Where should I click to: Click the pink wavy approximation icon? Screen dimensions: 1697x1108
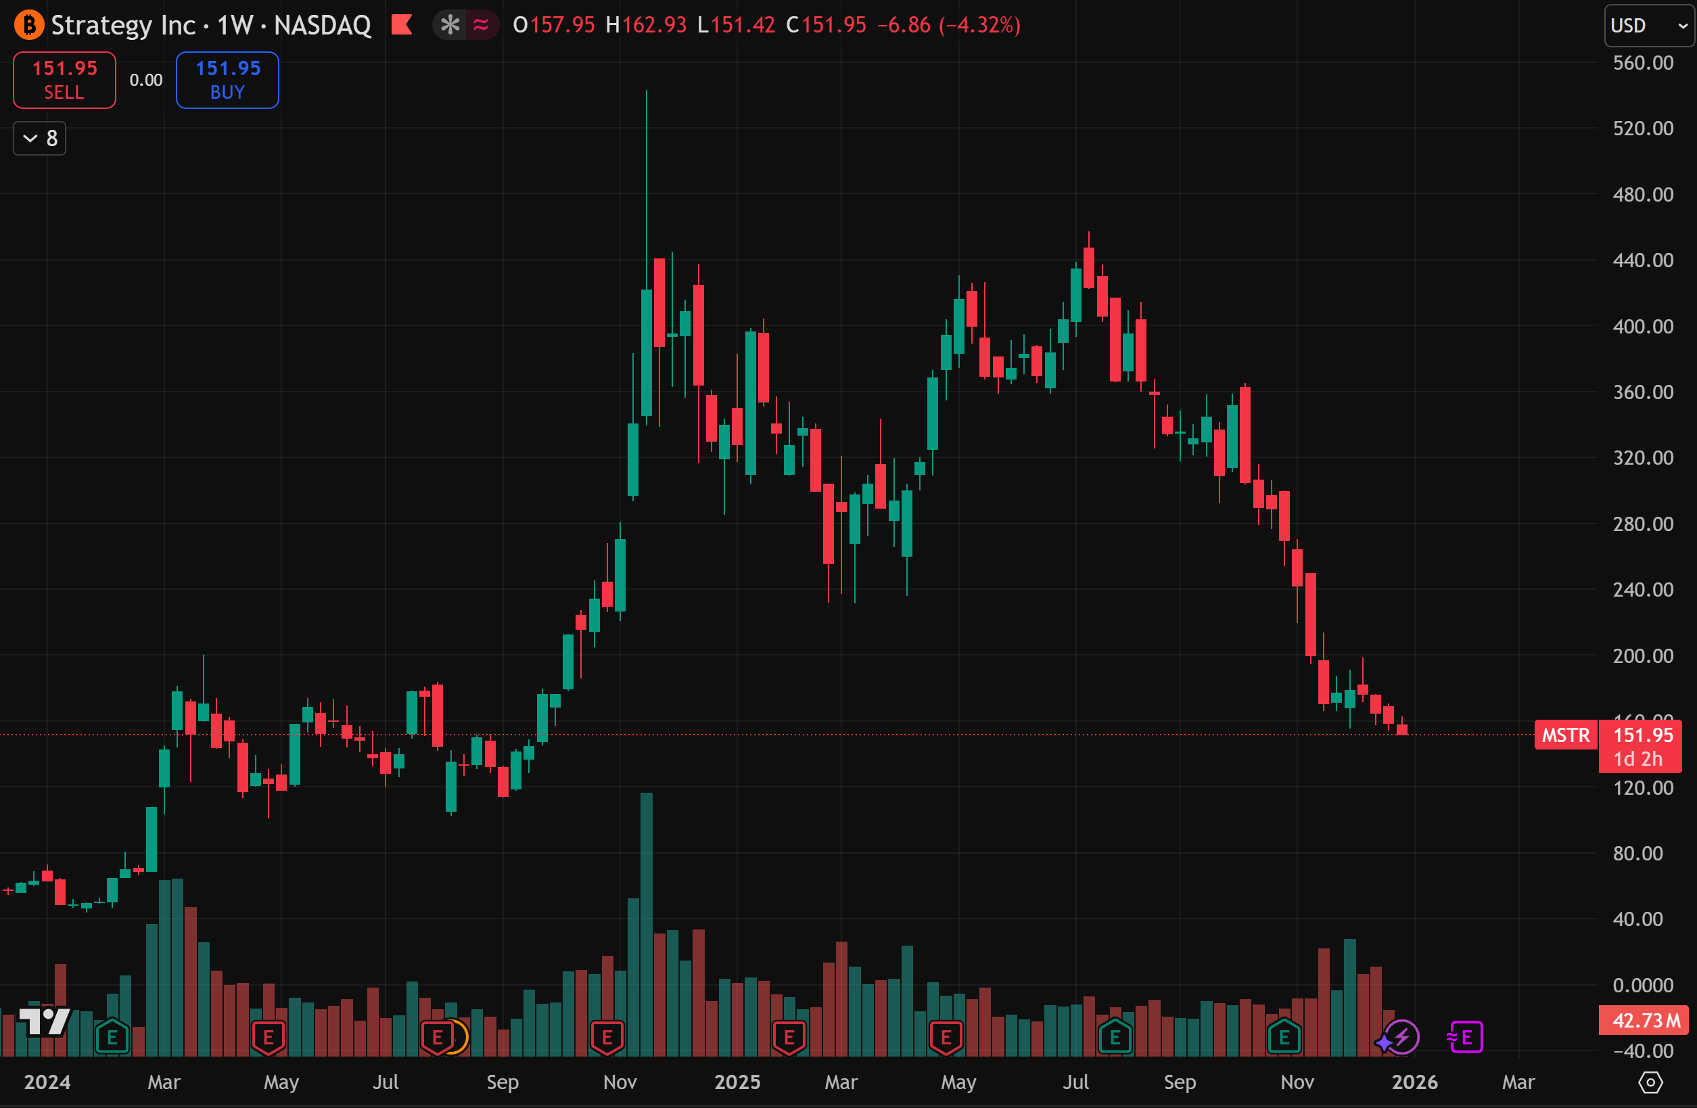coord(482,25)
